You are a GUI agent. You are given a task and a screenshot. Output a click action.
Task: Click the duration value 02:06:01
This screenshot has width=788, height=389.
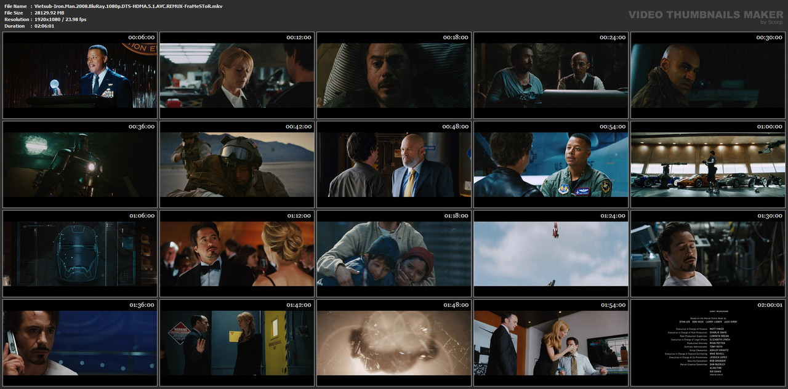44,26
